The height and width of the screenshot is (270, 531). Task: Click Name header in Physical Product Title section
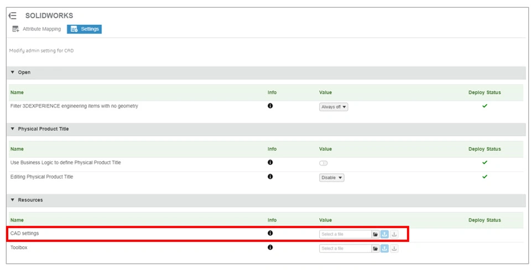click(17, 149)
